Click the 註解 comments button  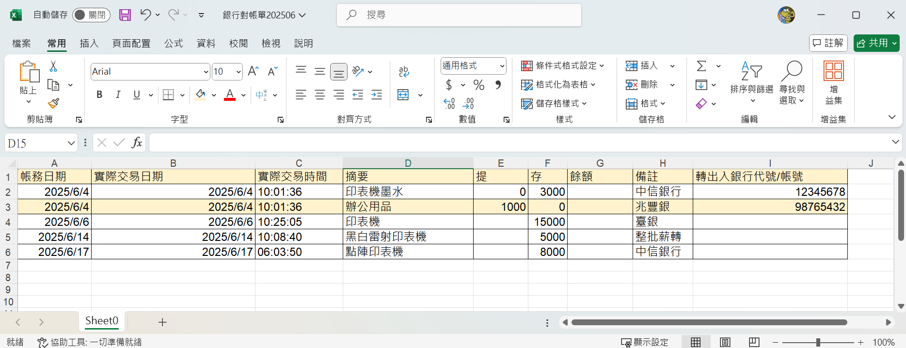click(828, 43)
